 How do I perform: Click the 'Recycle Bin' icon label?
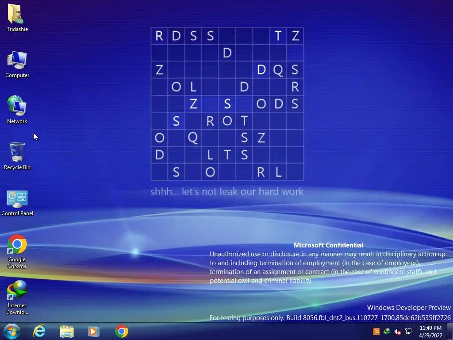(x=17, y=167)
